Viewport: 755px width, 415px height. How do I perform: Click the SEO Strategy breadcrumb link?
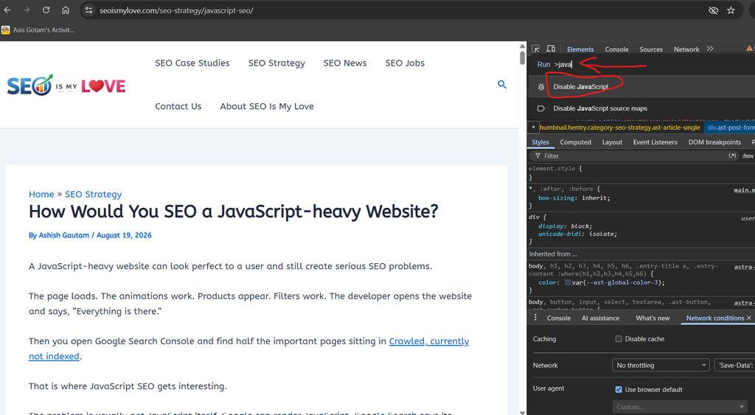[94, 194]
